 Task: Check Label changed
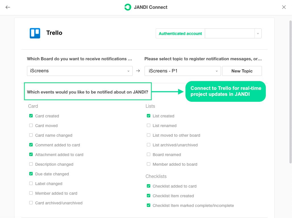[x=31, y=184]
